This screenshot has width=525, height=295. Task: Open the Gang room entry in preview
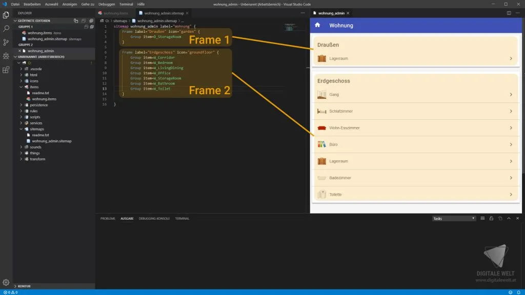pos(415,95)
